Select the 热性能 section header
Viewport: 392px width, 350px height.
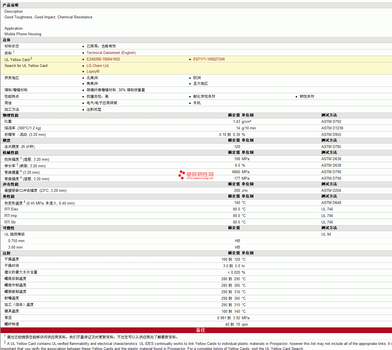pyautogui.click(x=8, y=197)
